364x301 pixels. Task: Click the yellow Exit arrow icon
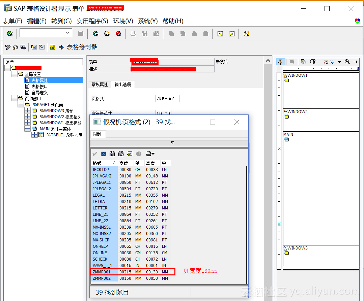(x=107, y=34)
